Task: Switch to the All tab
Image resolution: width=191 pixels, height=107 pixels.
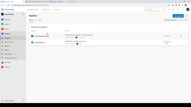Action: point(36,20)
